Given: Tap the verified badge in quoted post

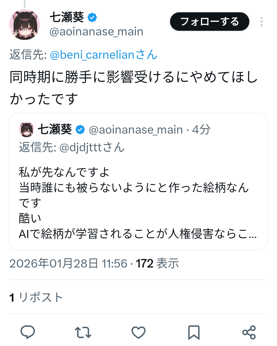Looking at the screenshot, I should coord(80,130).
